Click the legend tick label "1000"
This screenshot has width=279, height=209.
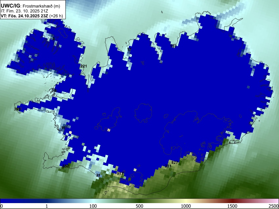[186, 206]
